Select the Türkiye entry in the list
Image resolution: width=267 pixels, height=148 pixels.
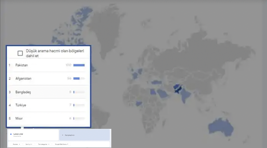click(x=48, y=105)
